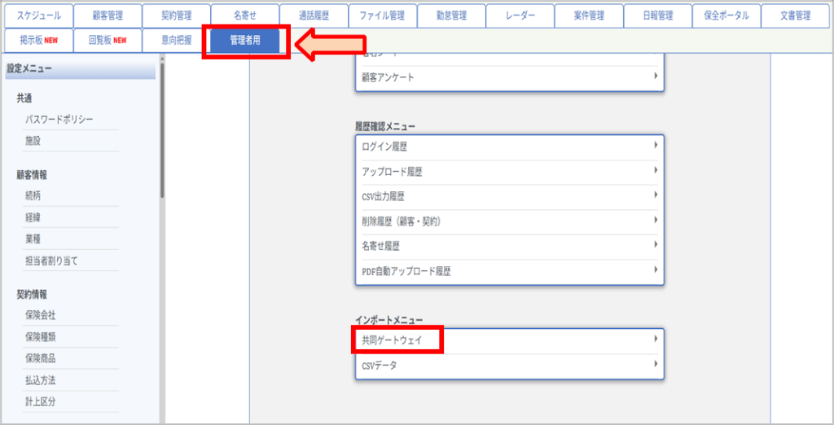The image size is (834, 425).
Task: Expand the arrow beside CSVデータ
Action: [656, 365]
